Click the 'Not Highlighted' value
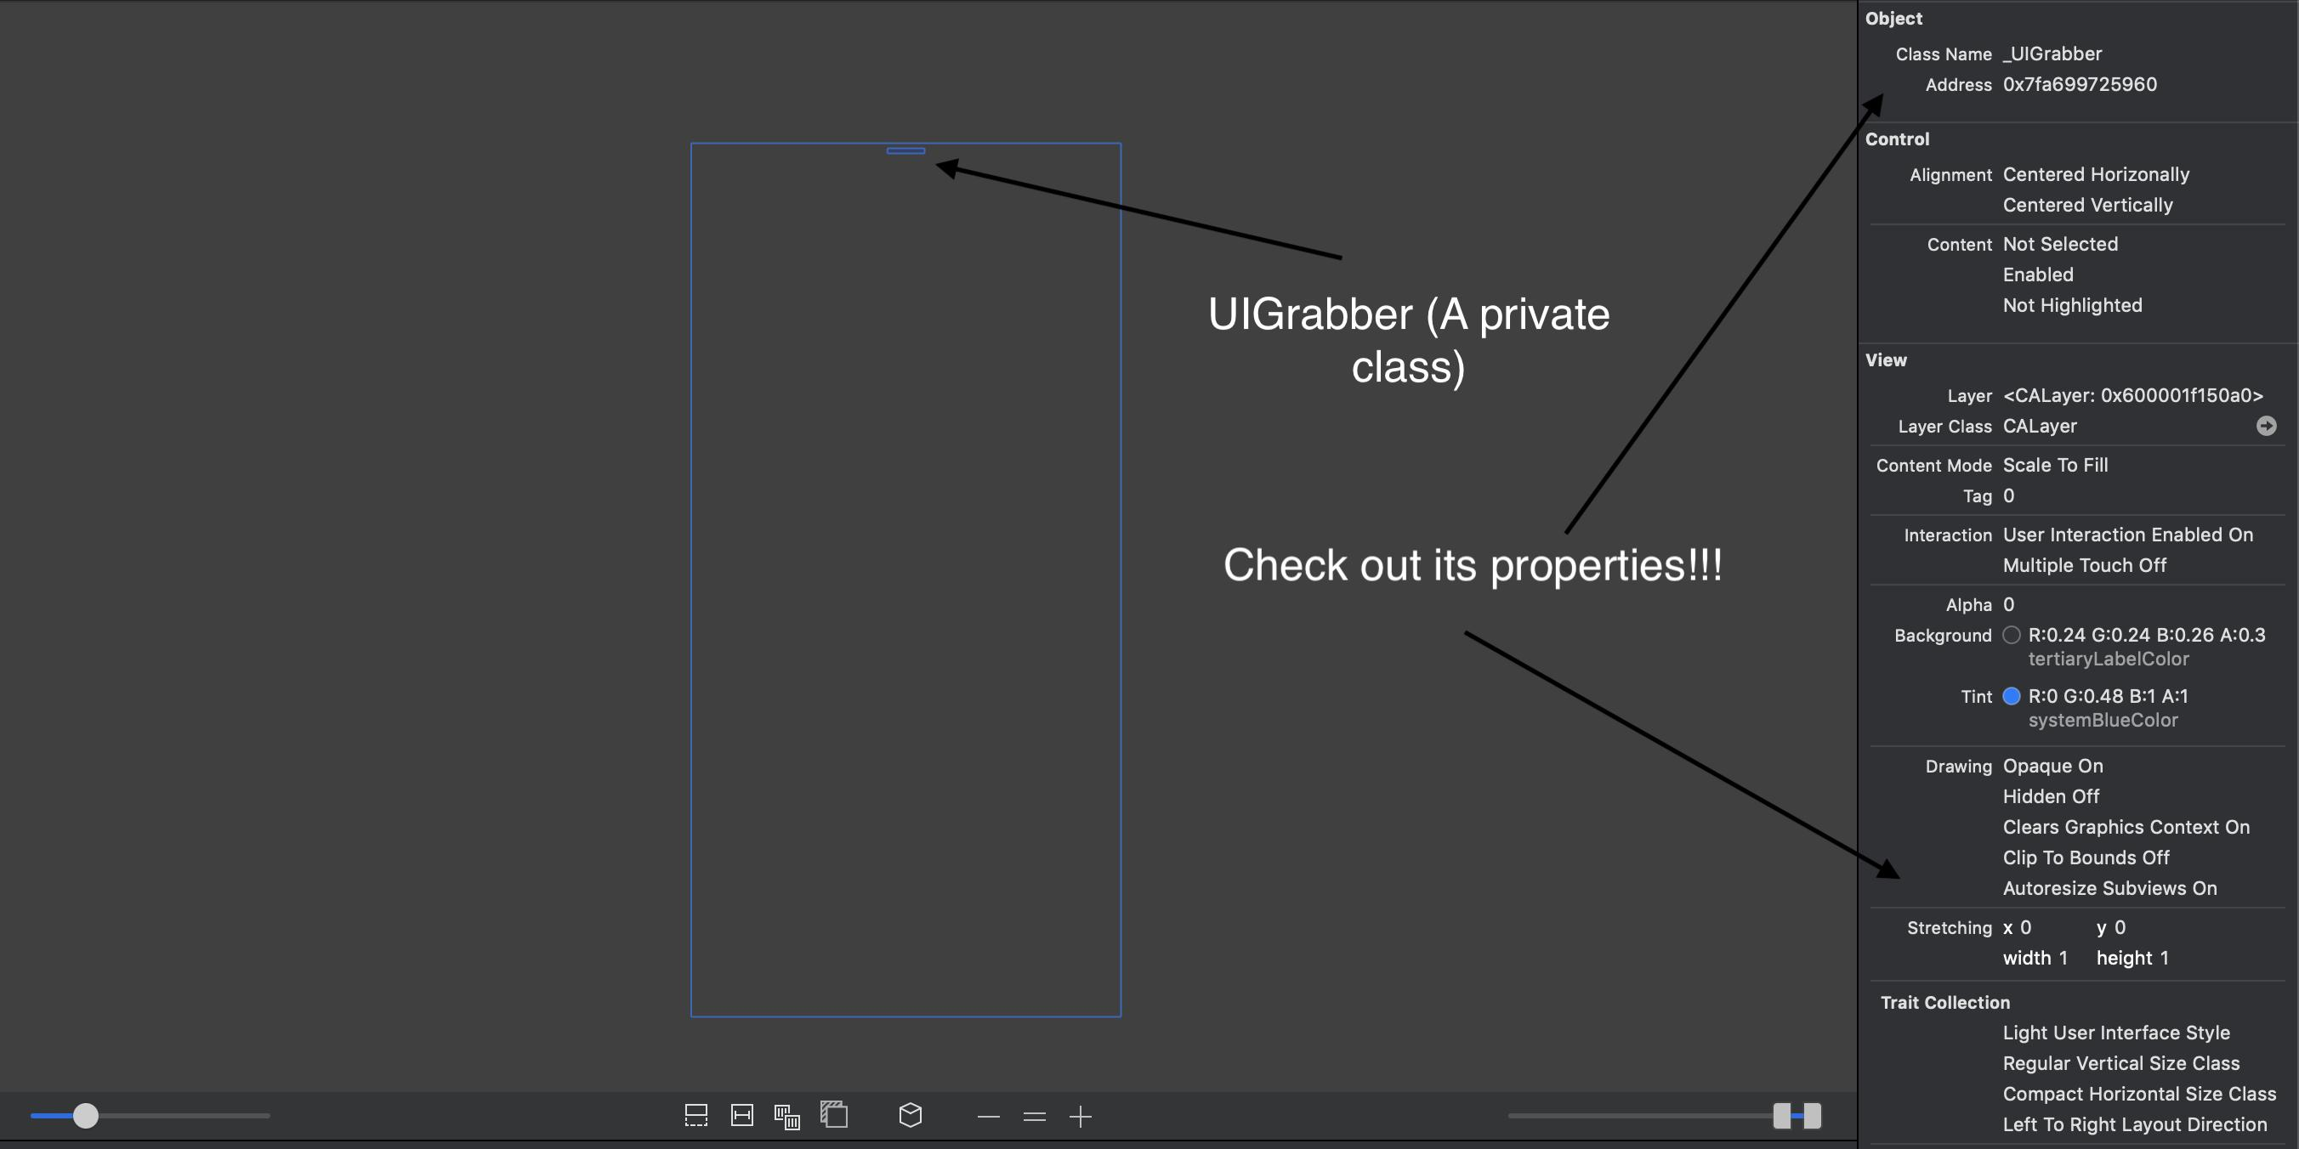This screenshot has width=2299, height=1149. pos(2072,305)
